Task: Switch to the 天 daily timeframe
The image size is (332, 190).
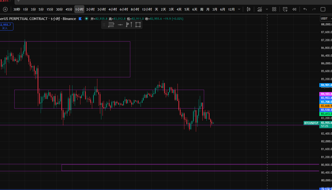Action: (x=156, y=9)
